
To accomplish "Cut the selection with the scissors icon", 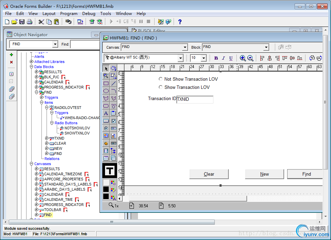I will (x=41, y=22).
